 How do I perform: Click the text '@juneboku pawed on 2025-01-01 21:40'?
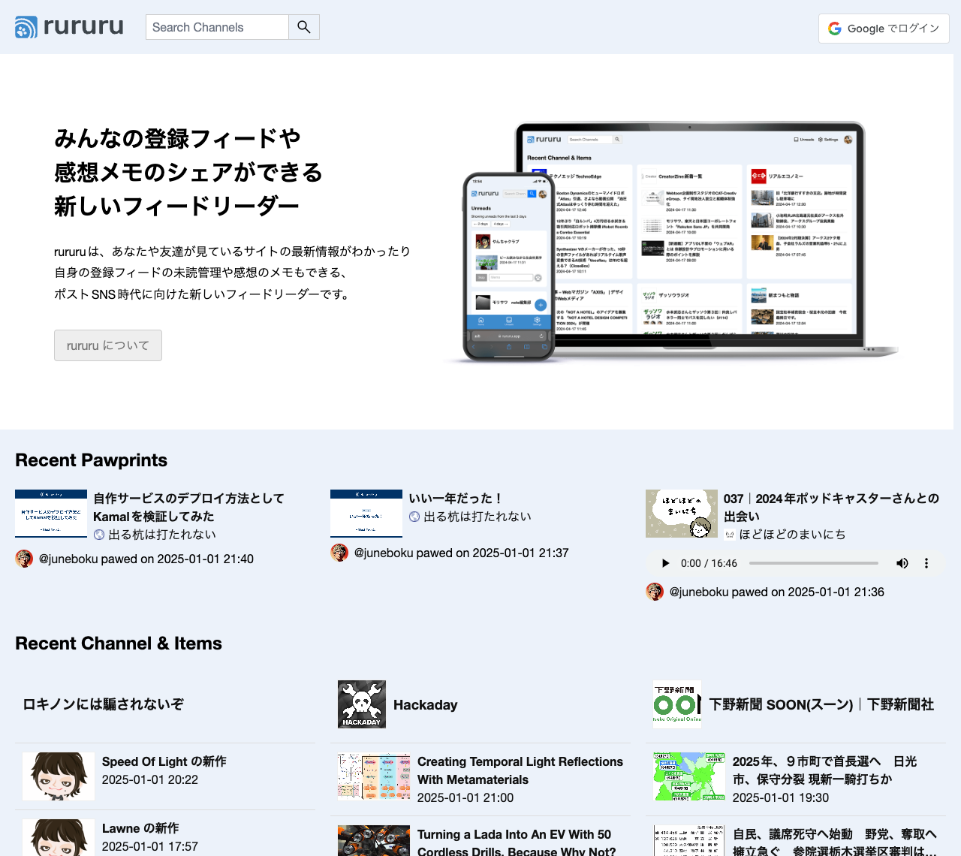[146, 559]
